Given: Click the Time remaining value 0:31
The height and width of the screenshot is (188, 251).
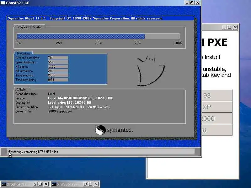Looking at the screenshot, I should [x=58, y=80].
